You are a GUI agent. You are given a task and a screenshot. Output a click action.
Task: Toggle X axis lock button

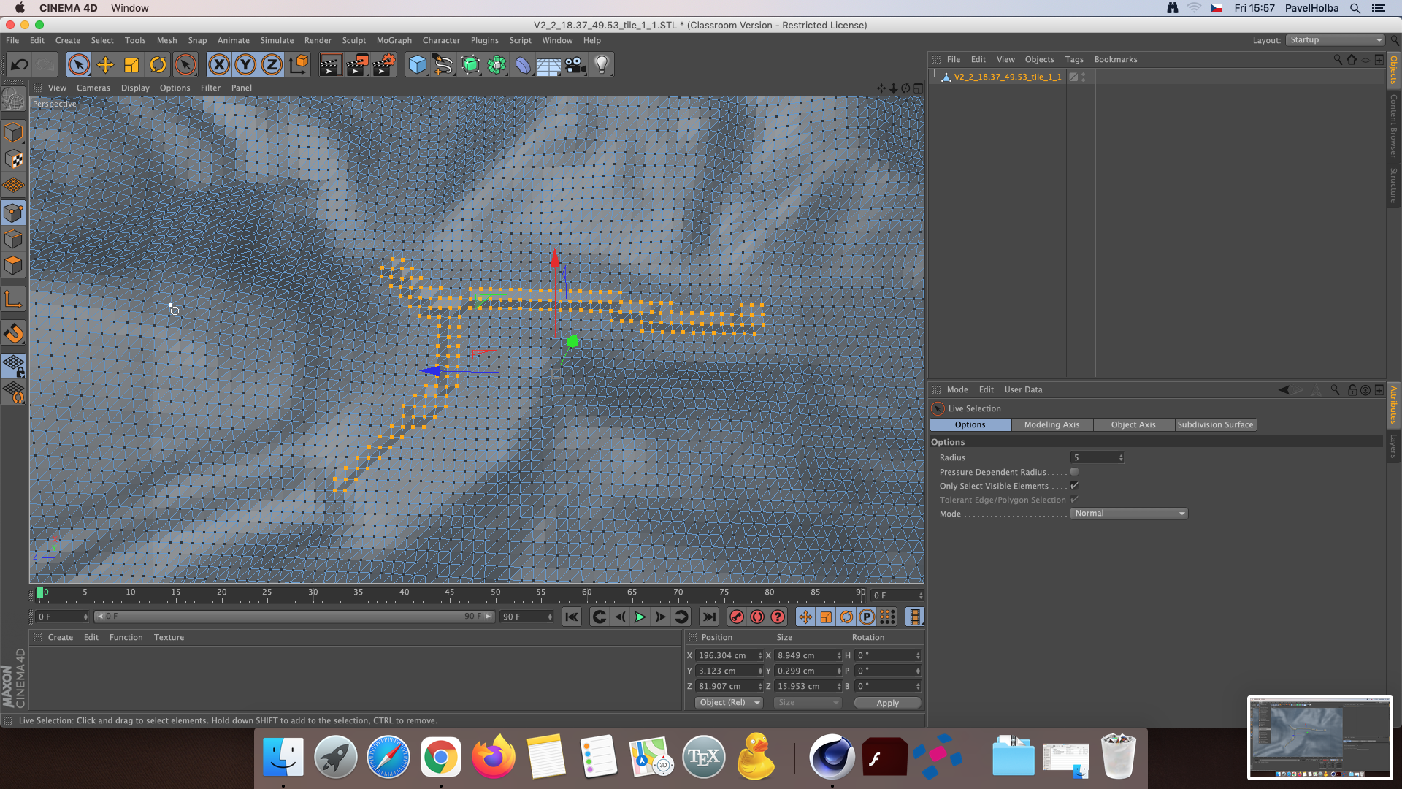(218, 65)
